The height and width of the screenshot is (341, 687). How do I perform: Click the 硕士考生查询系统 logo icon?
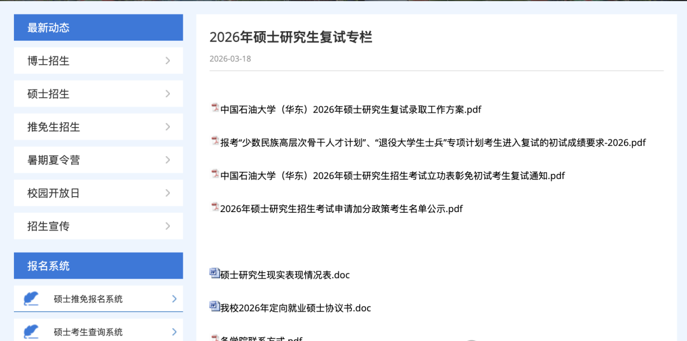31,331
